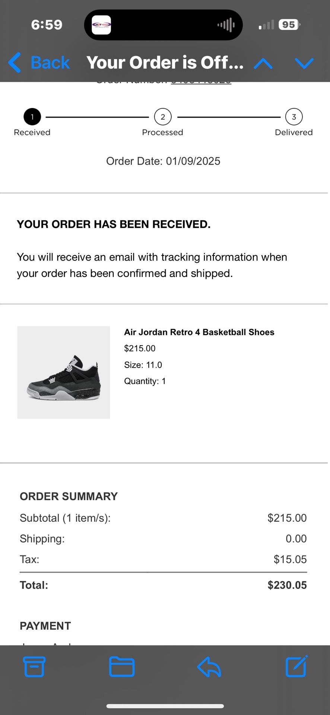Tap the audio waveform in the Dynamic Island
This screenshot has height=715, width=330.
(x=226, y=25)
